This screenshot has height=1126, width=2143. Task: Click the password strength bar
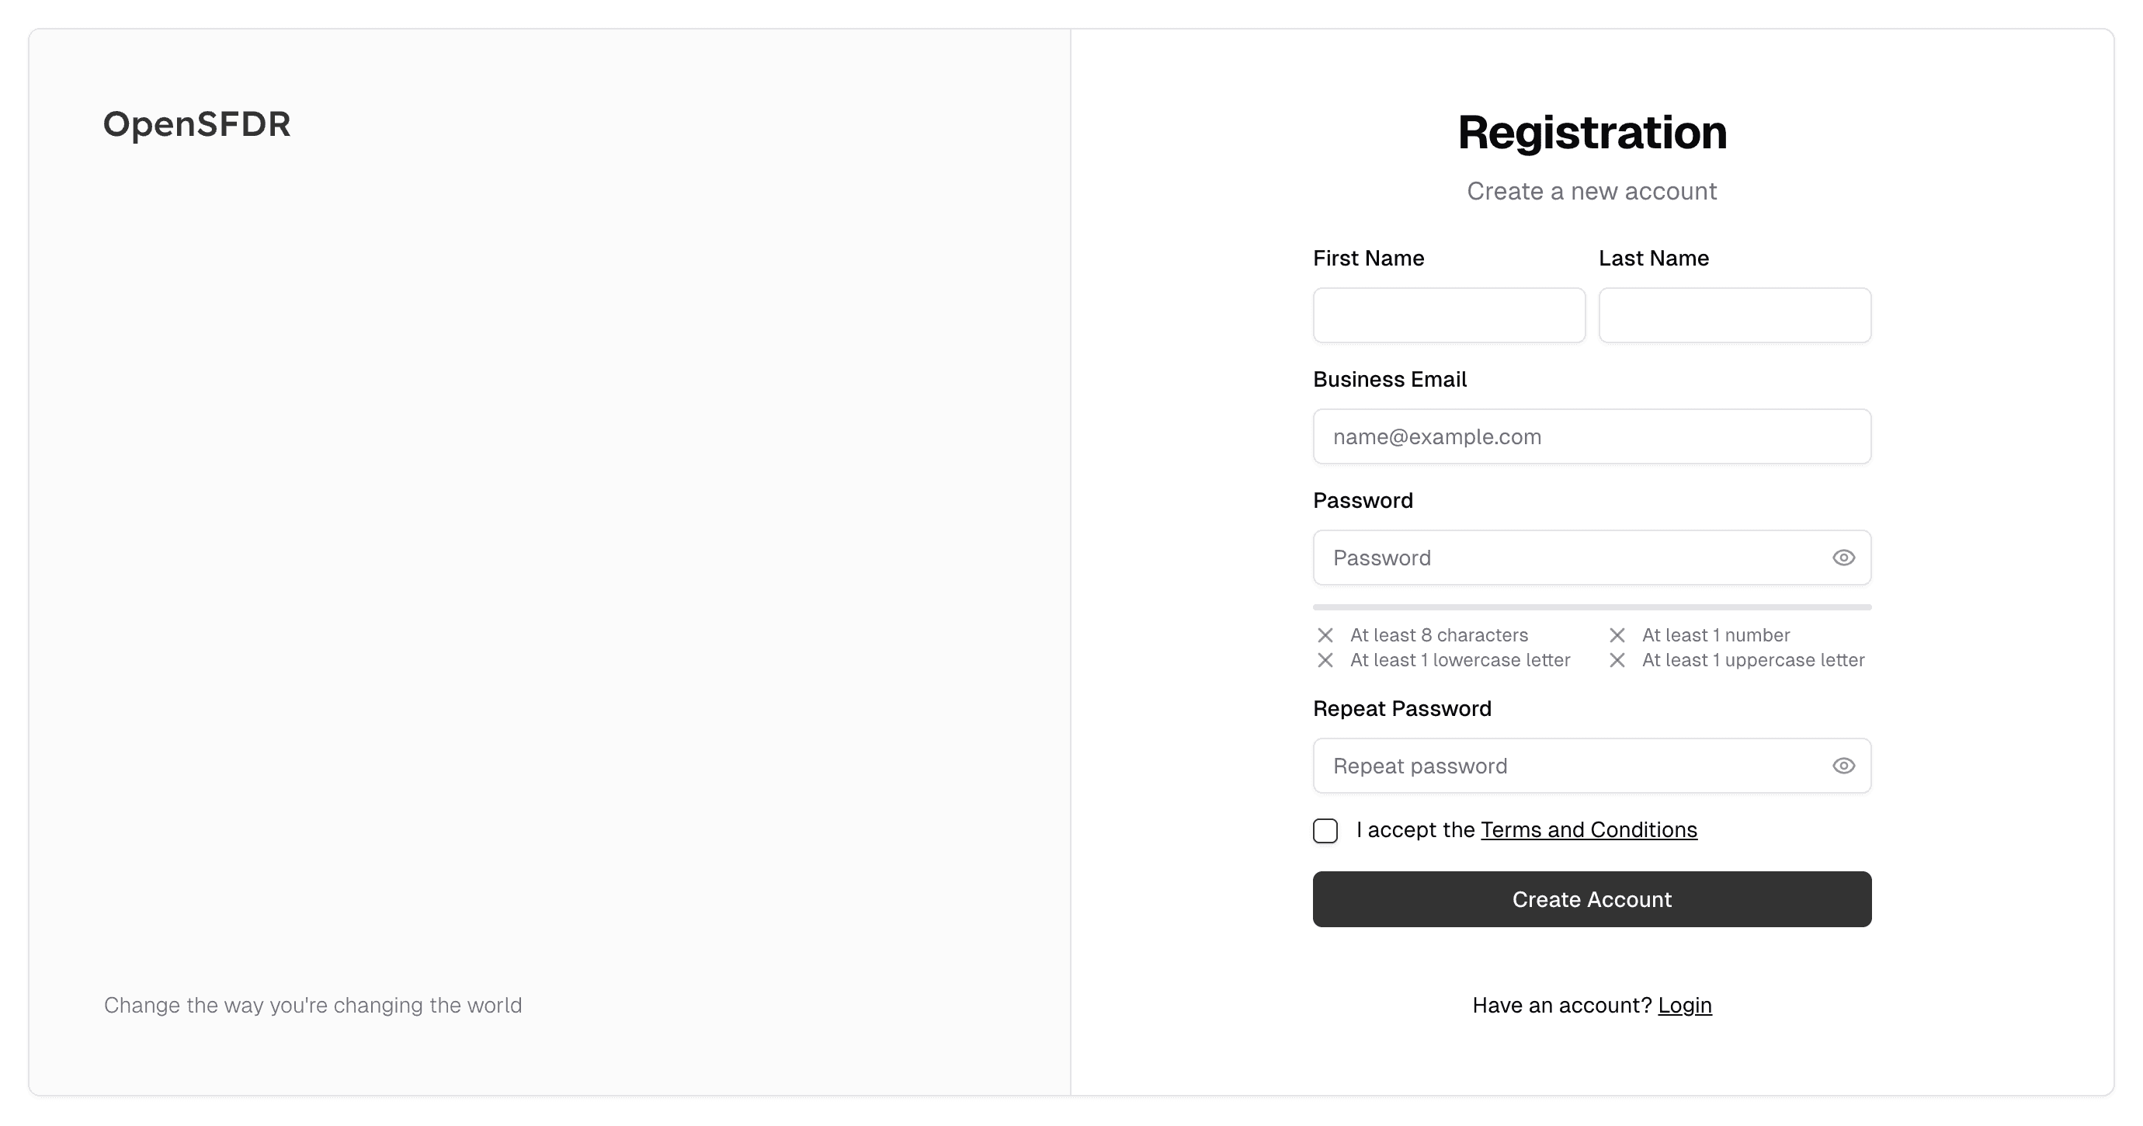(1592, 607)
